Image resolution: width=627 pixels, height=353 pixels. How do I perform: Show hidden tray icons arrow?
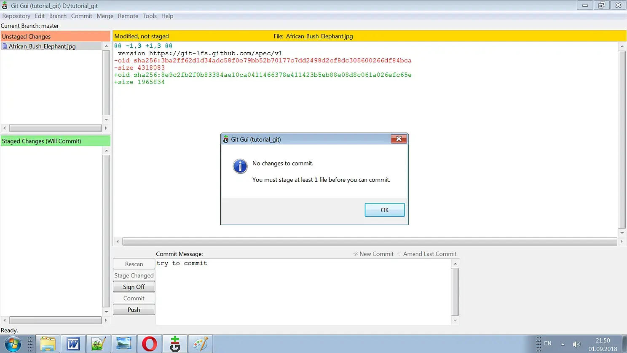563,344
